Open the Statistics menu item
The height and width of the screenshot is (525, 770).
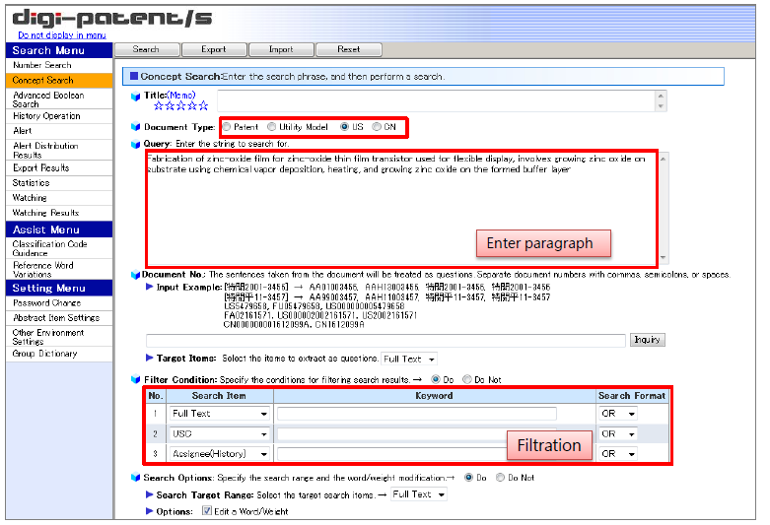(x=59, y=183)
